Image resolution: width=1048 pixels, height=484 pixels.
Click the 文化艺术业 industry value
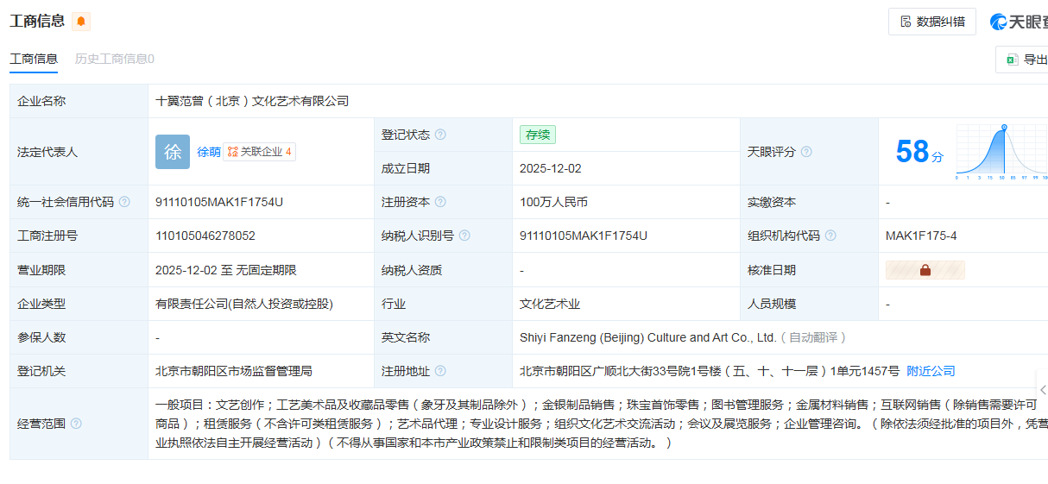pyautogui.click(x=550, y=304)
